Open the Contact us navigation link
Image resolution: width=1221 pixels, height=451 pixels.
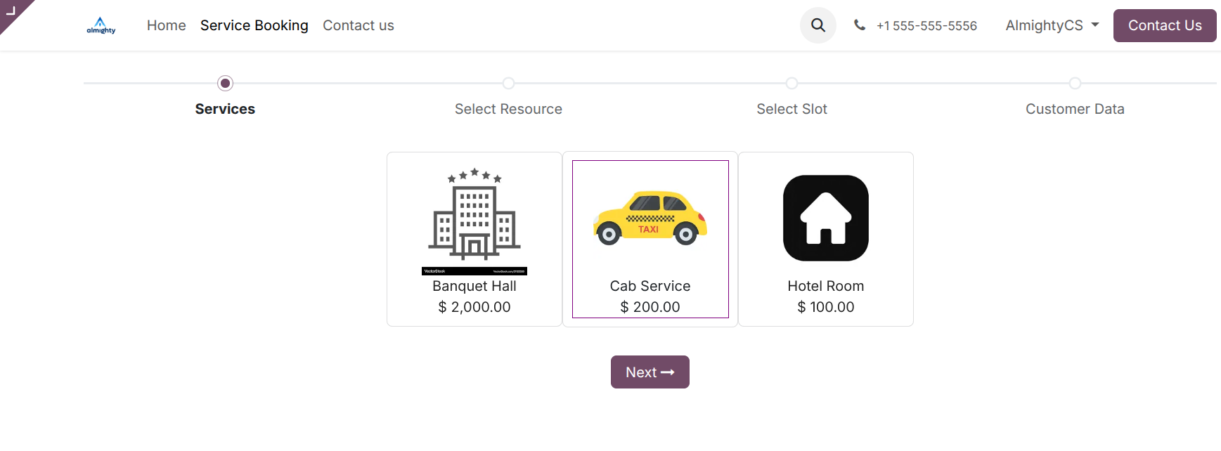[358, 25]
